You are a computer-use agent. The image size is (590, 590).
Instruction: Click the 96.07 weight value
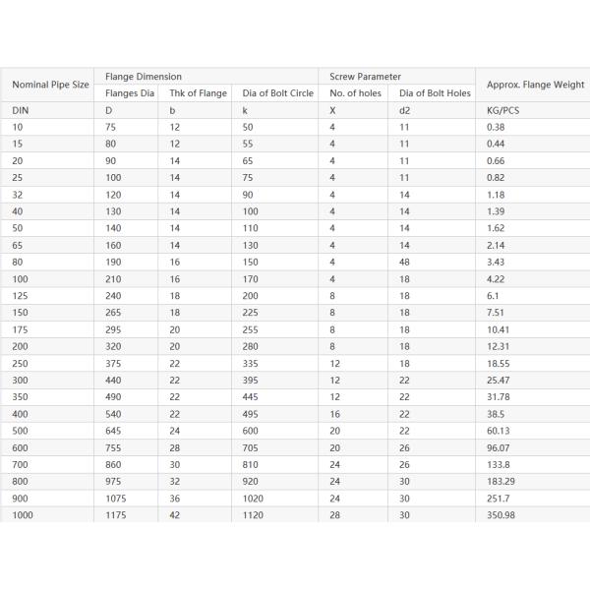[x=499, y=447]
